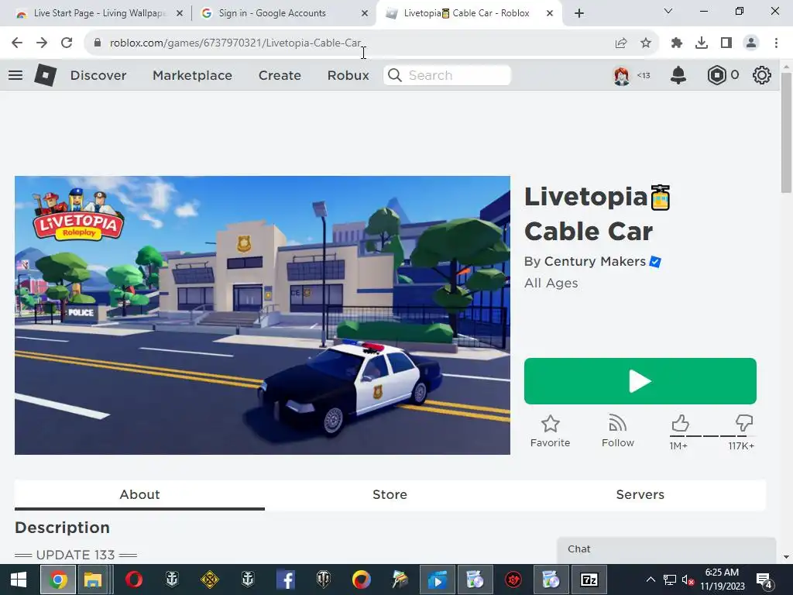Open the Create link
The width and height of the screenshot is (793, 595).
tap(280, 75)
